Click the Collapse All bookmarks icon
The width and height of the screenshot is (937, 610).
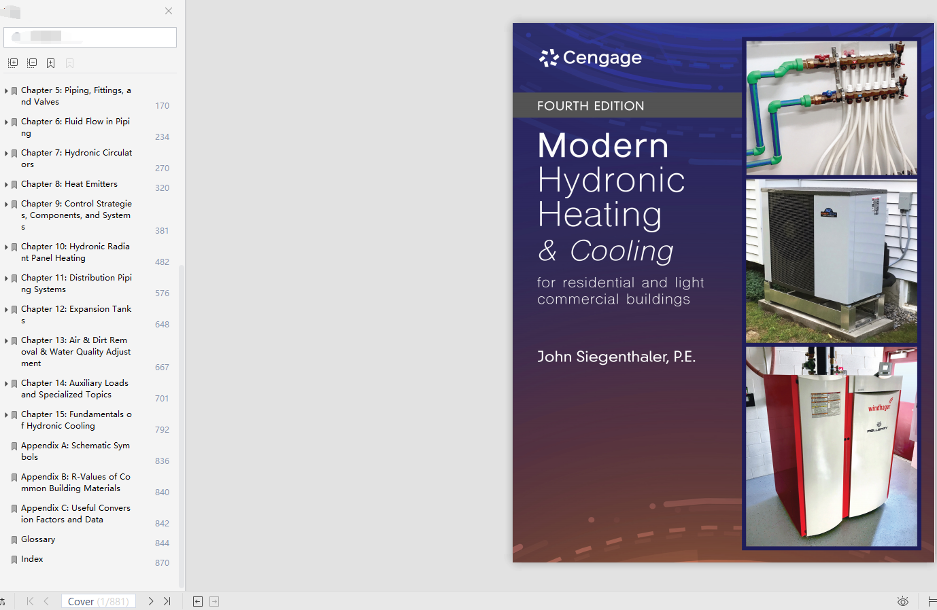[32, 63]
